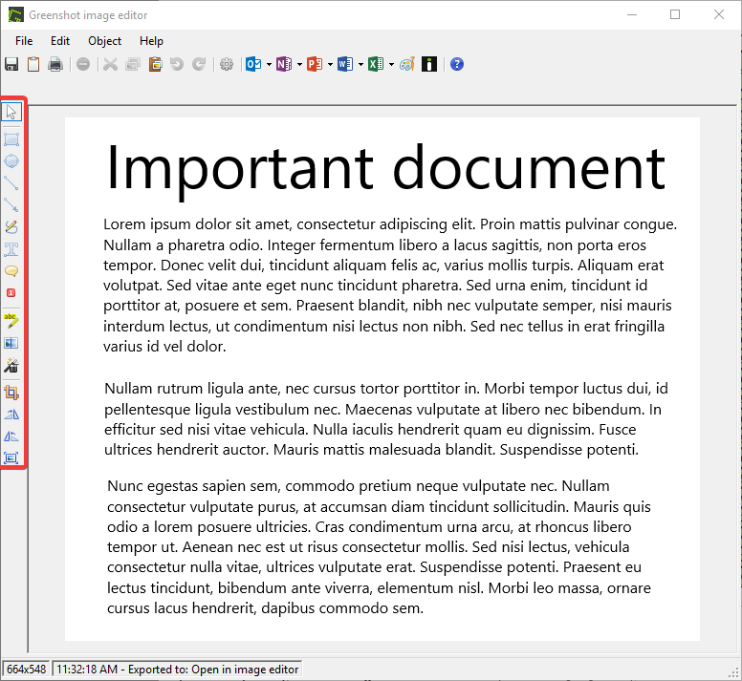Open the Object menu
The height and width of the screenshot is (681, 742).
pyautogui.click(x=104, y=41)
